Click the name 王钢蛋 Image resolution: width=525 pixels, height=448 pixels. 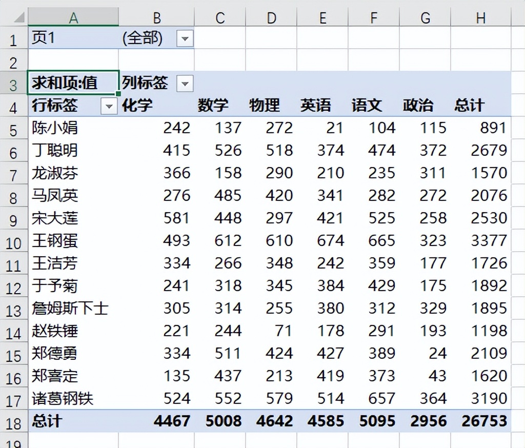[x=55, y=241]
